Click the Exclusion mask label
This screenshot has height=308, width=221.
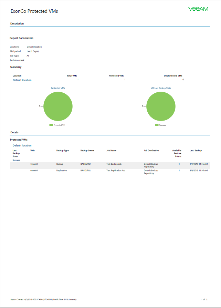[x=17, y=60]
